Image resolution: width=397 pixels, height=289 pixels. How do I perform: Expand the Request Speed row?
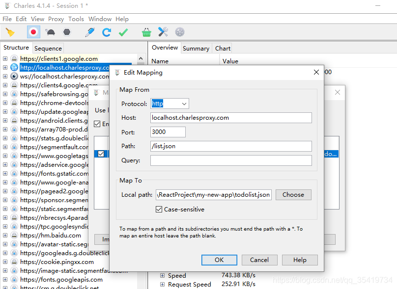(x=162, y=285)
